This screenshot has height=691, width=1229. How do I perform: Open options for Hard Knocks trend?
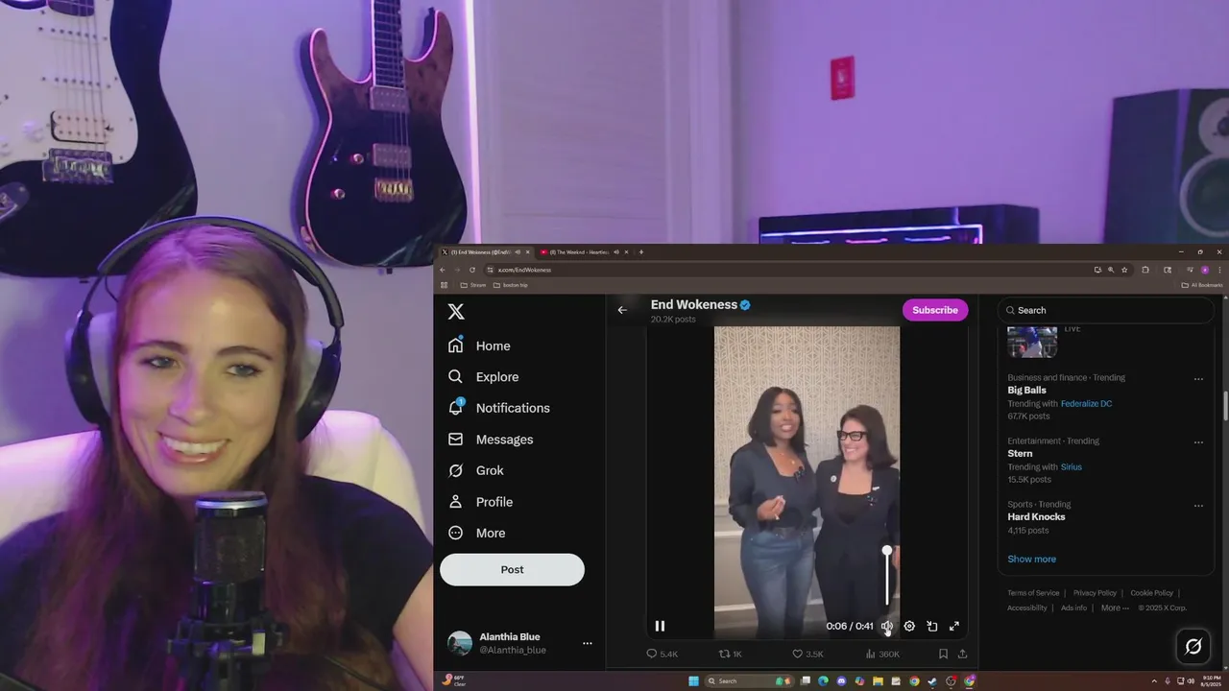1198,506
